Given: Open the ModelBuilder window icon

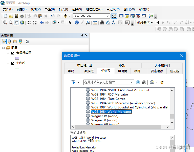Looking at the screenshot, I should point(150,16).
